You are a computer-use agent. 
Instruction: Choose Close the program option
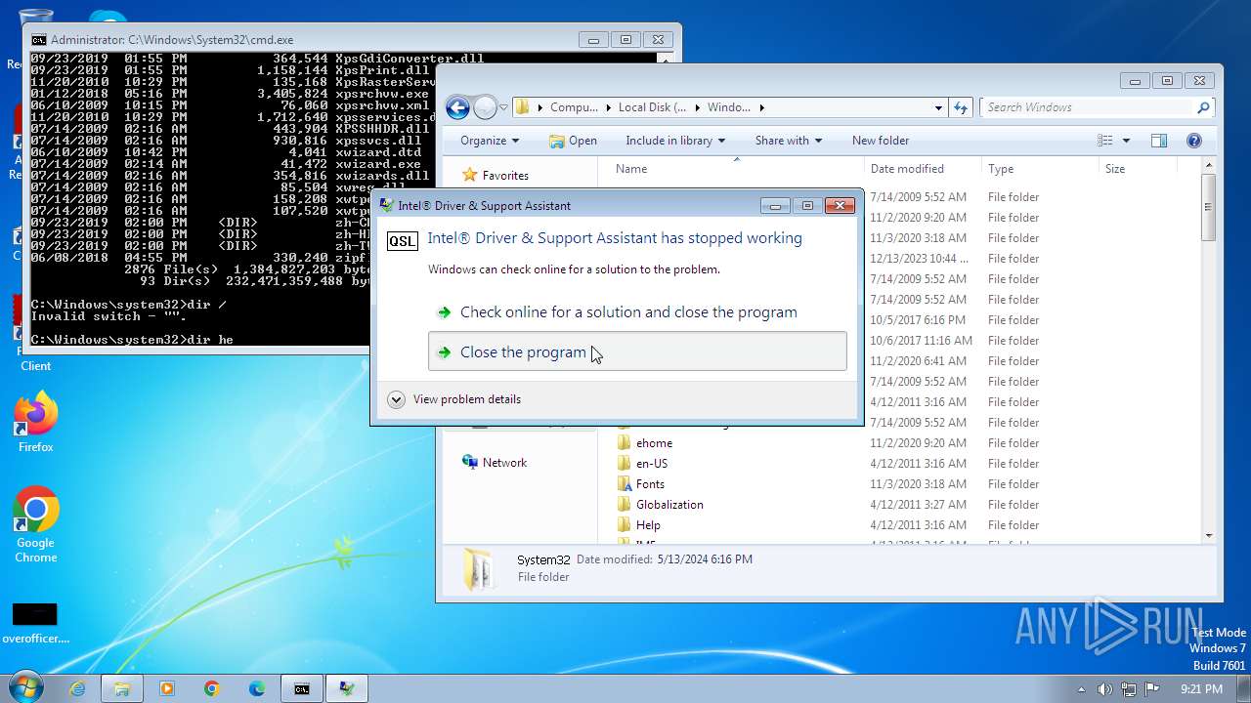click(637, 351)
